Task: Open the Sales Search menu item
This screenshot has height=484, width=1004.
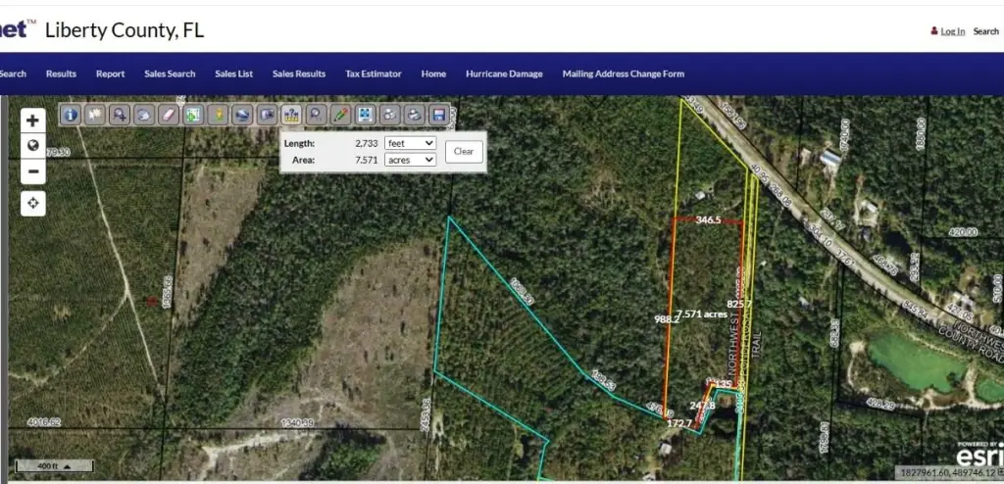Action: pyautogui.click(x=170, y=73)
